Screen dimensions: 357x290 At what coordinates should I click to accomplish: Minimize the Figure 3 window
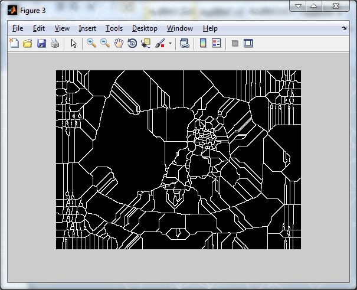coord(298,6)
